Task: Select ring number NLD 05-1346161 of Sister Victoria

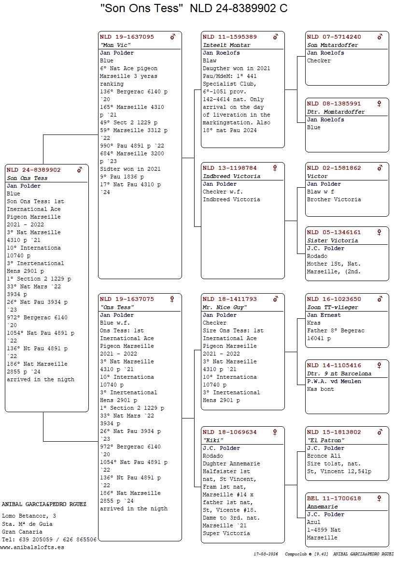Action: click(x=334, y=232)
